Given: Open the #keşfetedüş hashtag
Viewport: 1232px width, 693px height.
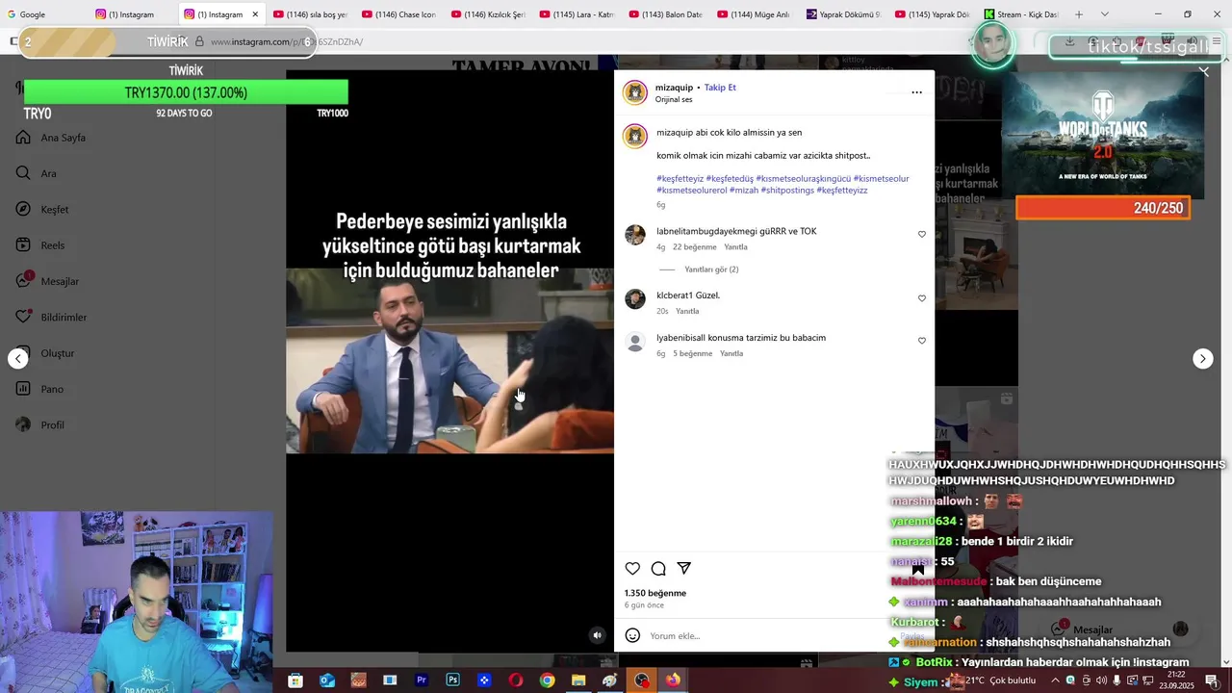Looking at the screenshot, I should pyautogui.click(x=730, y=178).
